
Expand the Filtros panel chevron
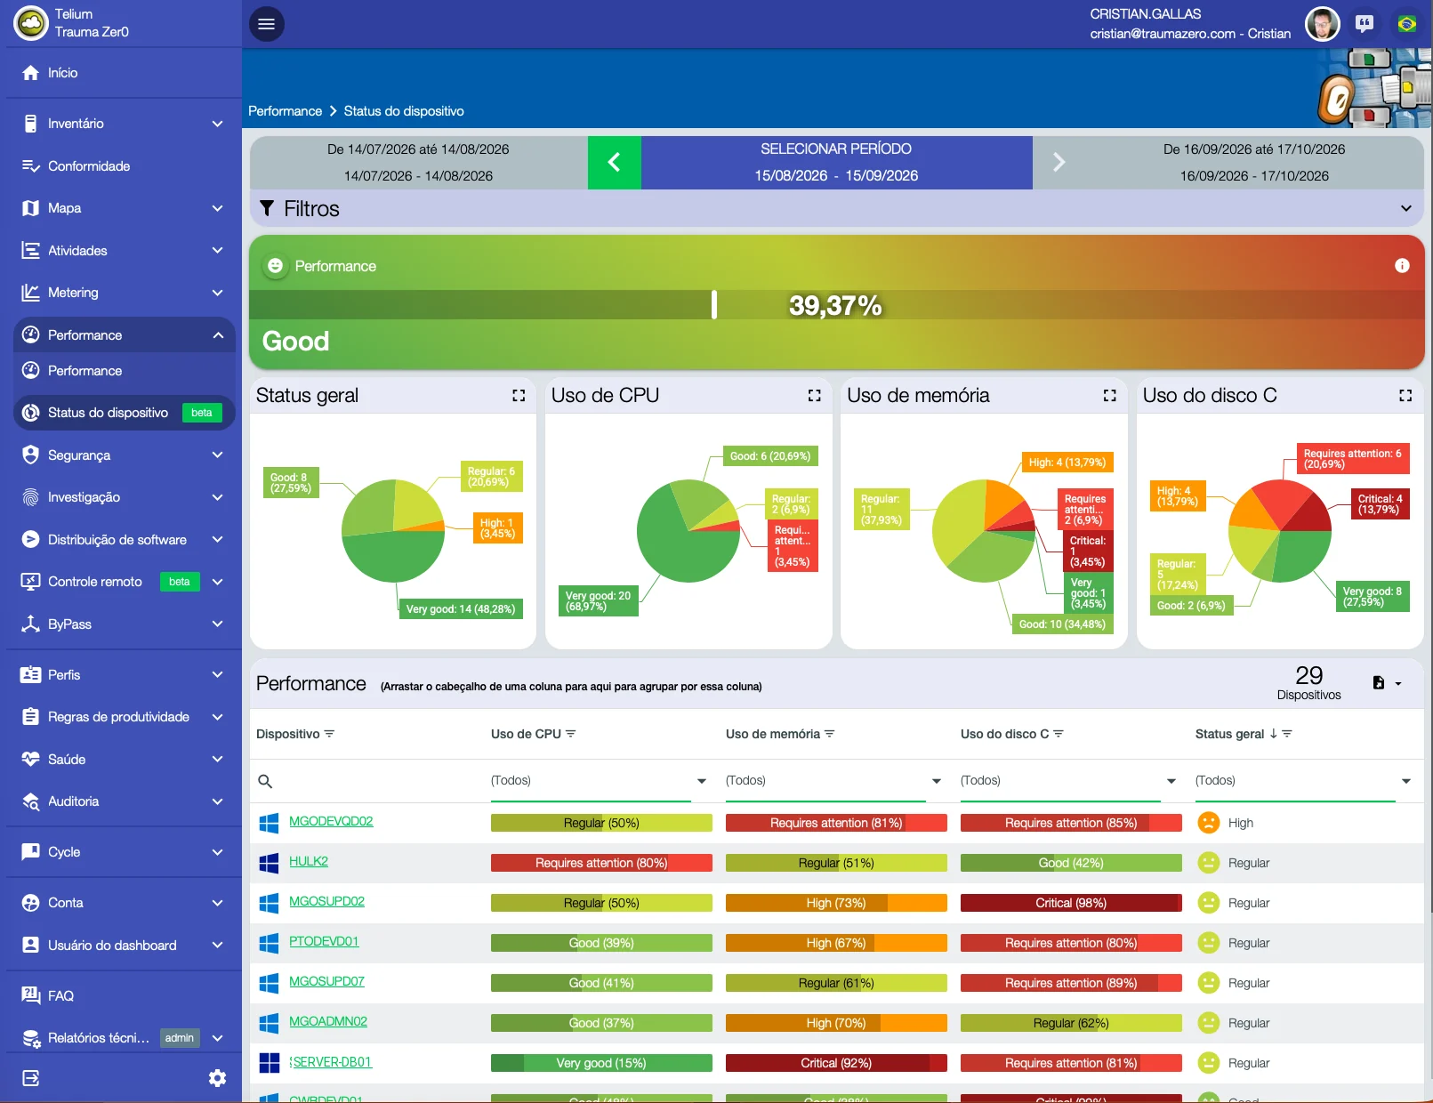[x=1406, y=208]
